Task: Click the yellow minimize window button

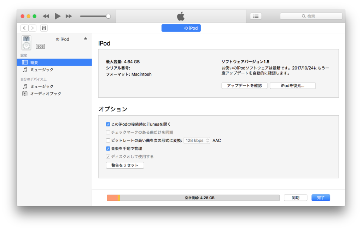Action: 28,16
